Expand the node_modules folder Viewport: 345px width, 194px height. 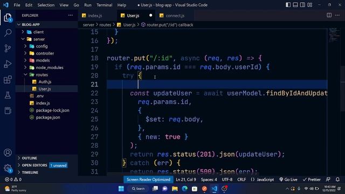click(50, 67)
